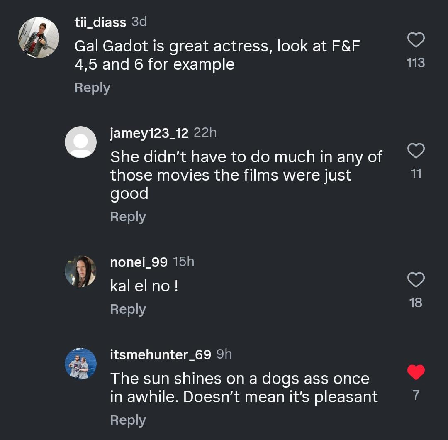The image size is (448, 440).
Task: Open itsmehunter_69's profile photo
Action: click(80, 364)
